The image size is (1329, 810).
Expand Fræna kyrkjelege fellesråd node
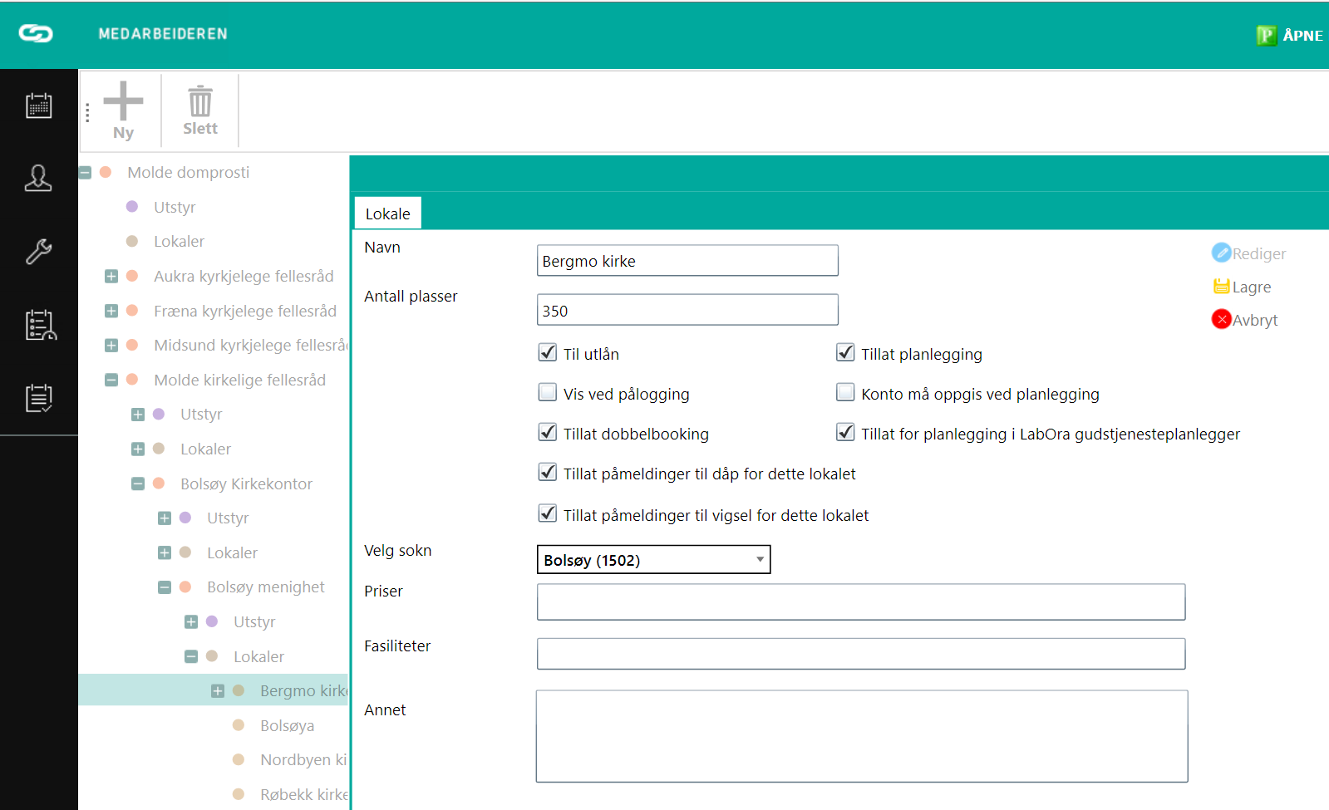tap(111, 311)
